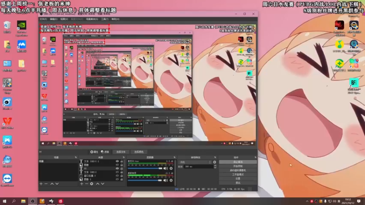
Task: Open File Explorer from the taskbar
Action: tap(23, 201)
